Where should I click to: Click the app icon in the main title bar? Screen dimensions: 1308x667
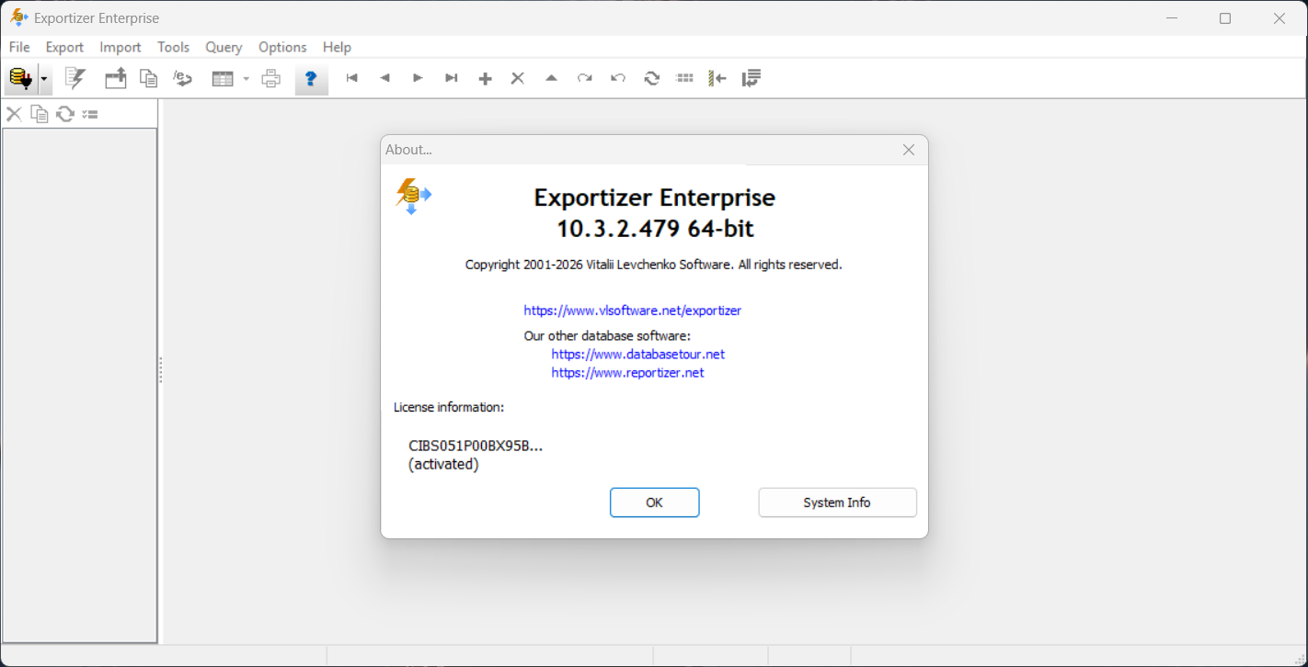click(18, 17)
